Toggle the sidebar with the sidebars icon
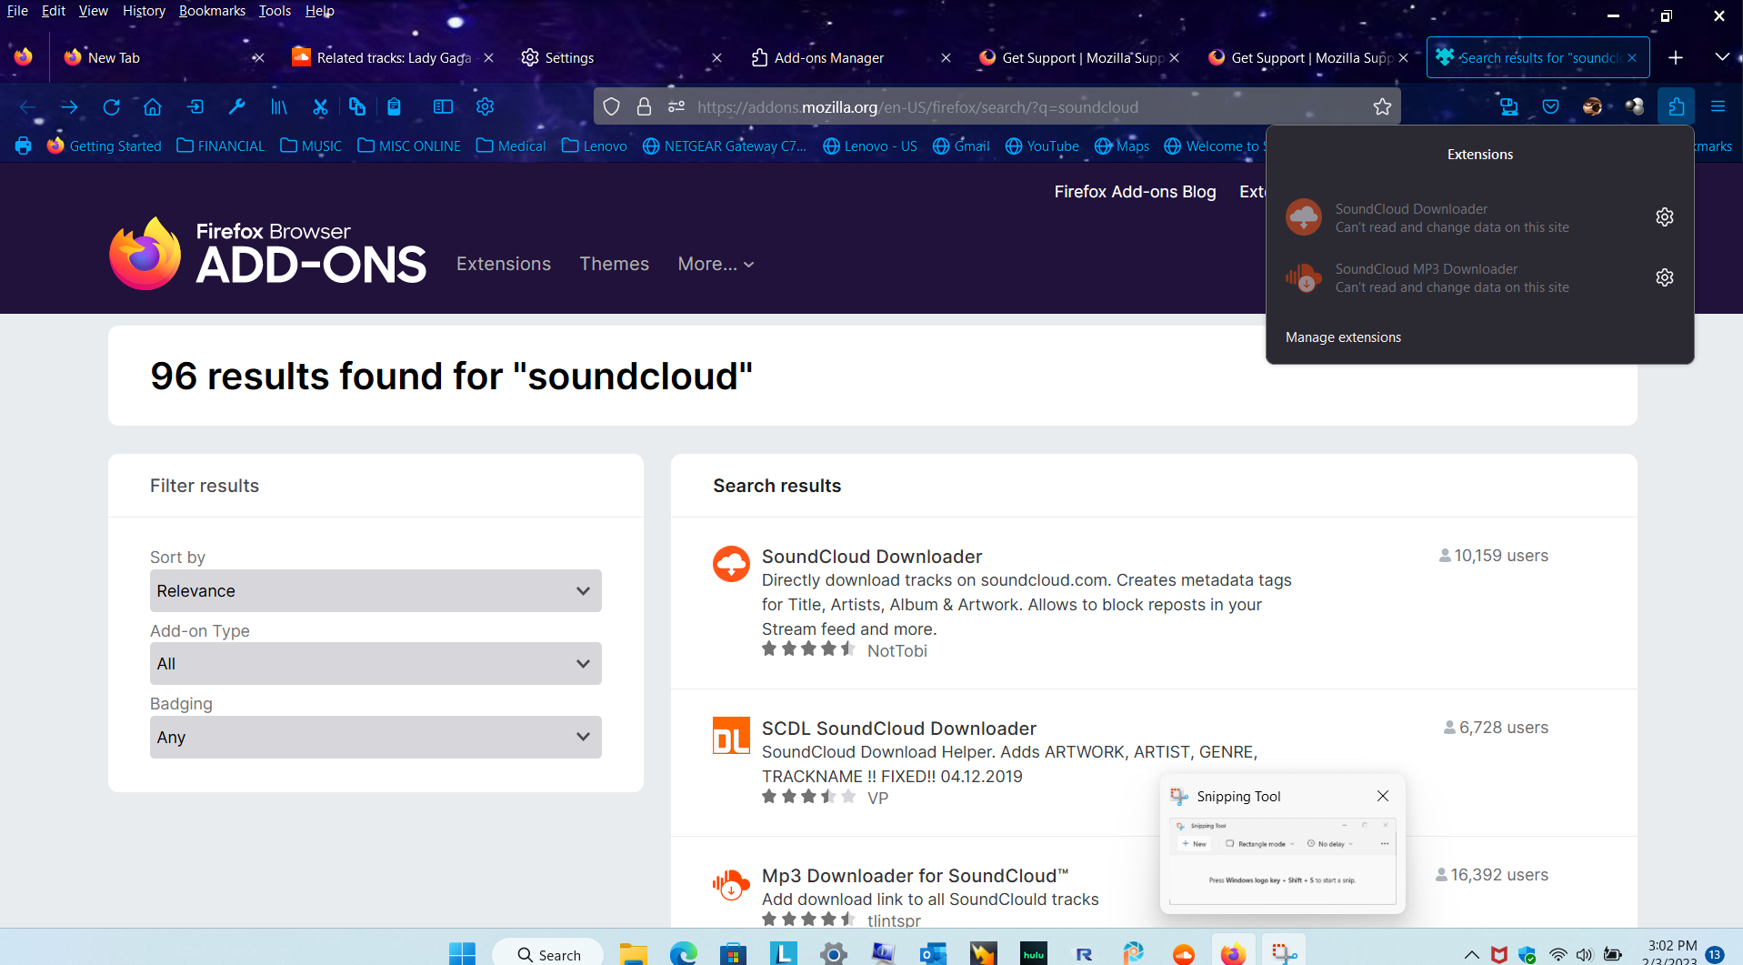The height and width of the screenshot is (965, 1743). tap(443, 107)
